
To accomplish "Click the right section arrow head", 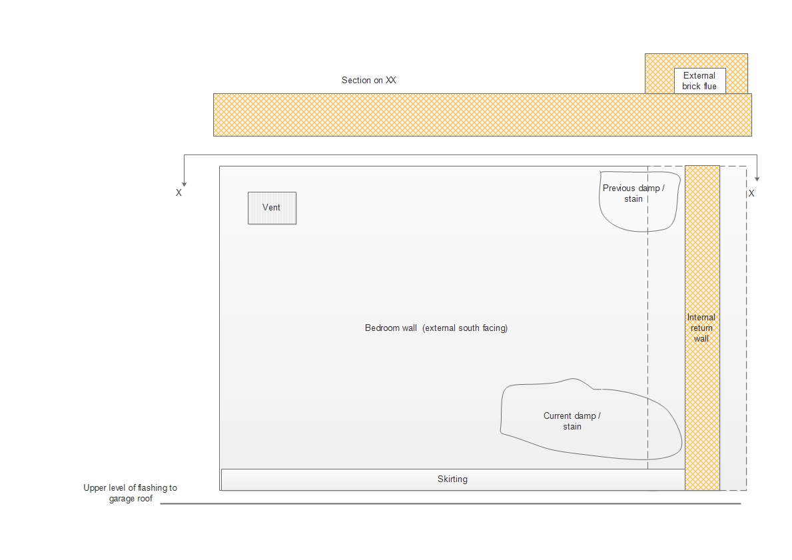I will (x=757, y=178).
